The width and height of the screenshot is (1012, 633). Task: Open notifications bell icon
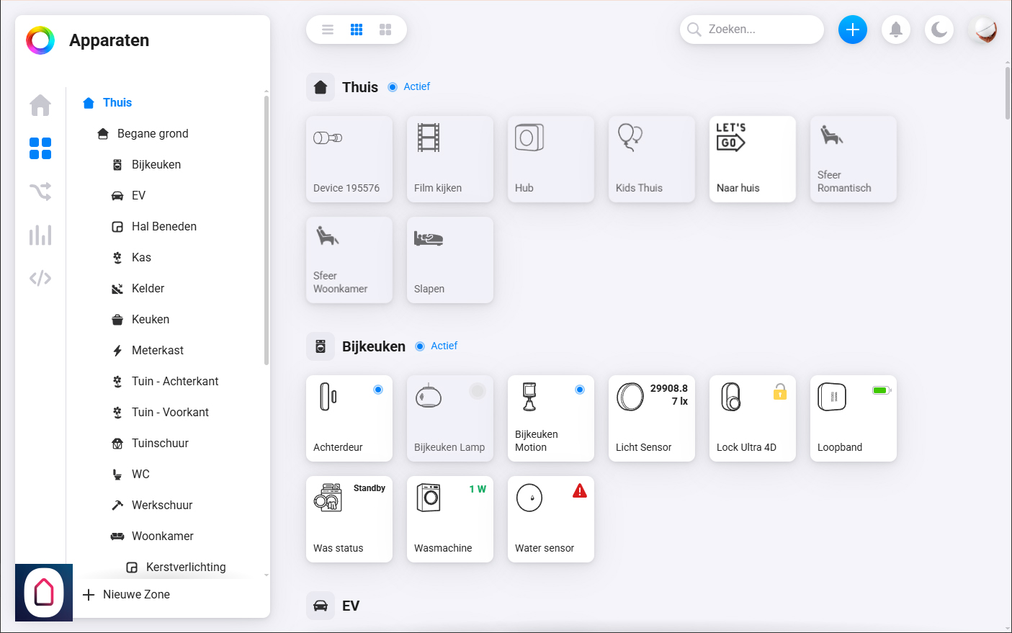(x=895, y=30)
